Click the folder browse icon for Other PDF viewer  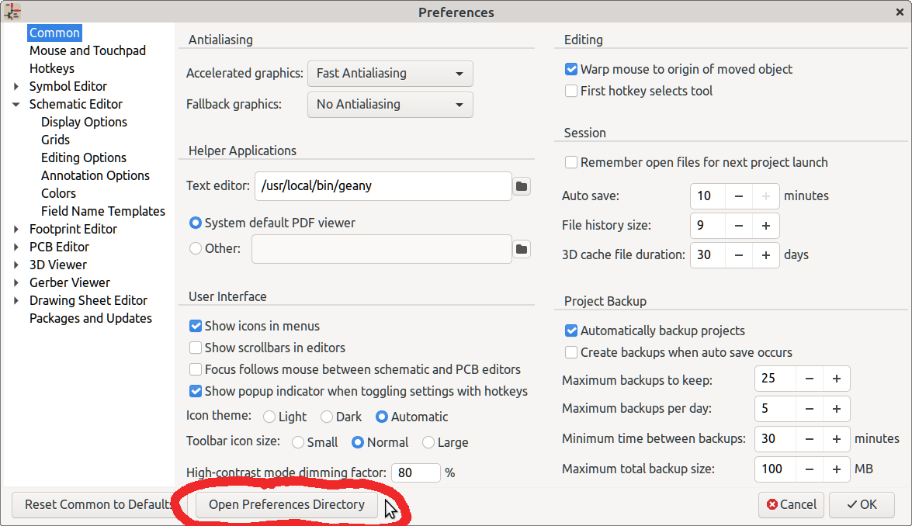[x=522, y=249]
